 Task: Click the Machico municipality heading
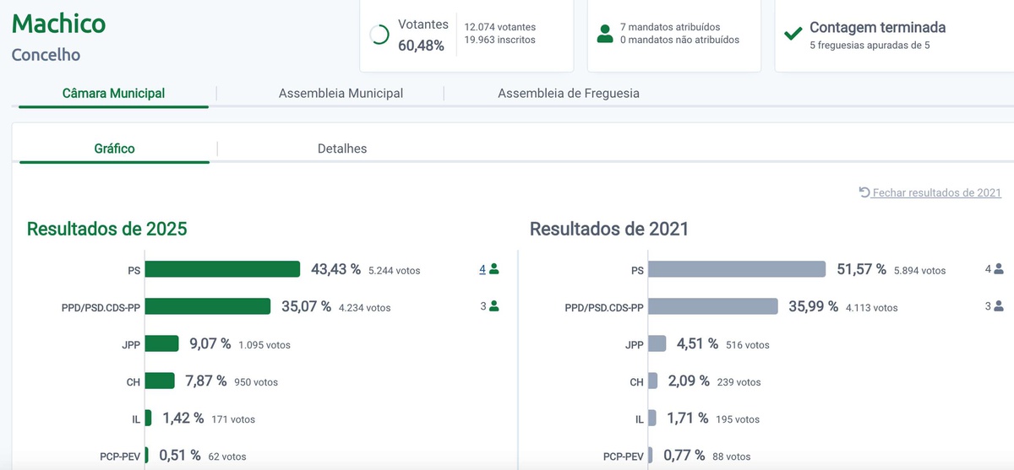click(x=59, y=24)
